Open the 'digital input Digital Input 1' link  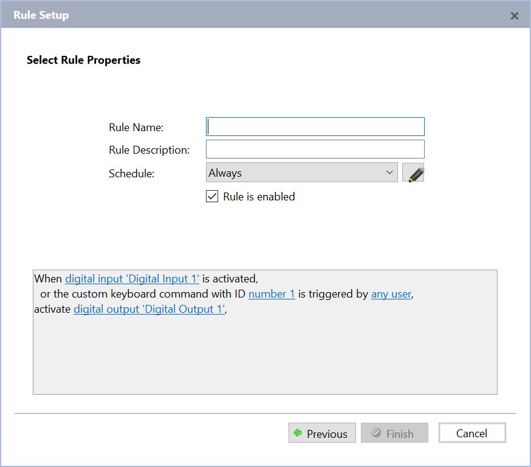pos(132,278)
